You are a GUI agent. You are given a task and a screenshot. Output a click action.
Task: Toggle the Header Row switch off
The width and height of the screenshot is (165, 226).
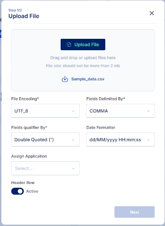click(17, 191)
